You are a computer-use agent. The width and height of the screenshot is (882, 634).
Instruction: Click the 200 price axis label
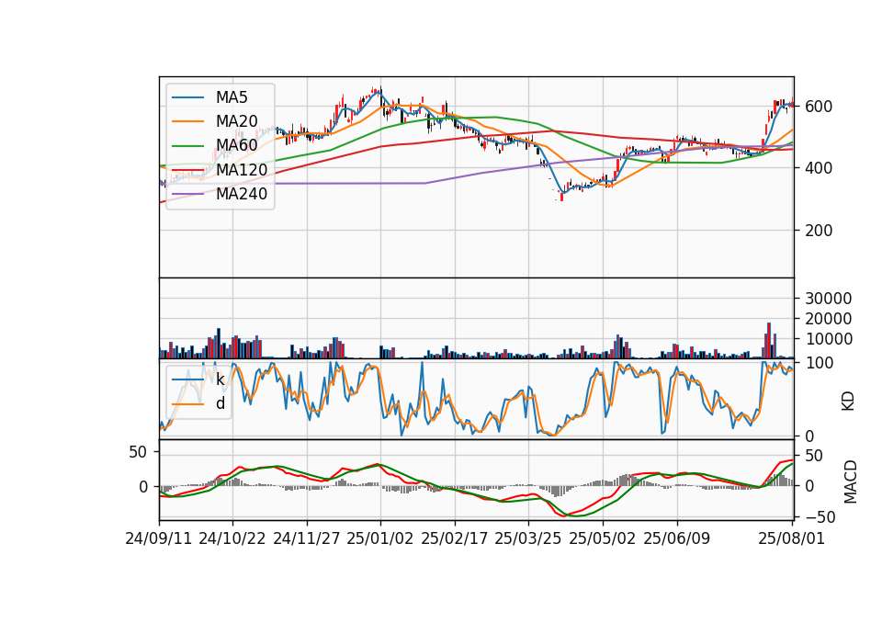(x=819, y=230)
